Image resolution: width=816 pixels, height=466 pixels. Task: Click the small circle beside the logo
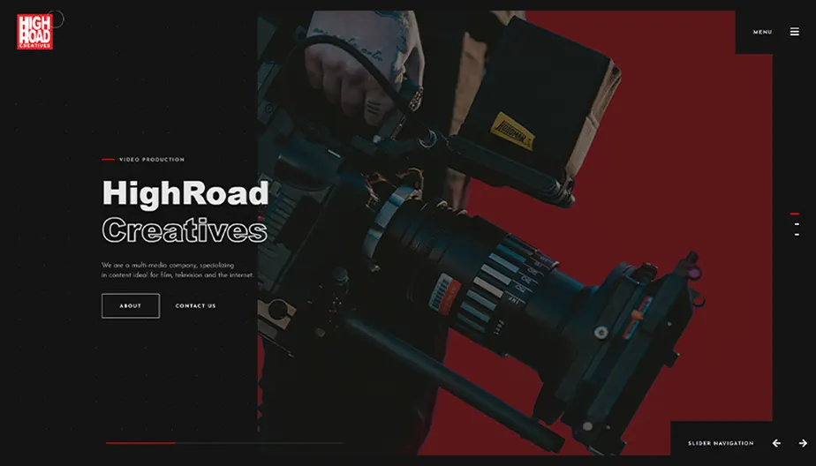pyautogui.click(x=56, y=19)
